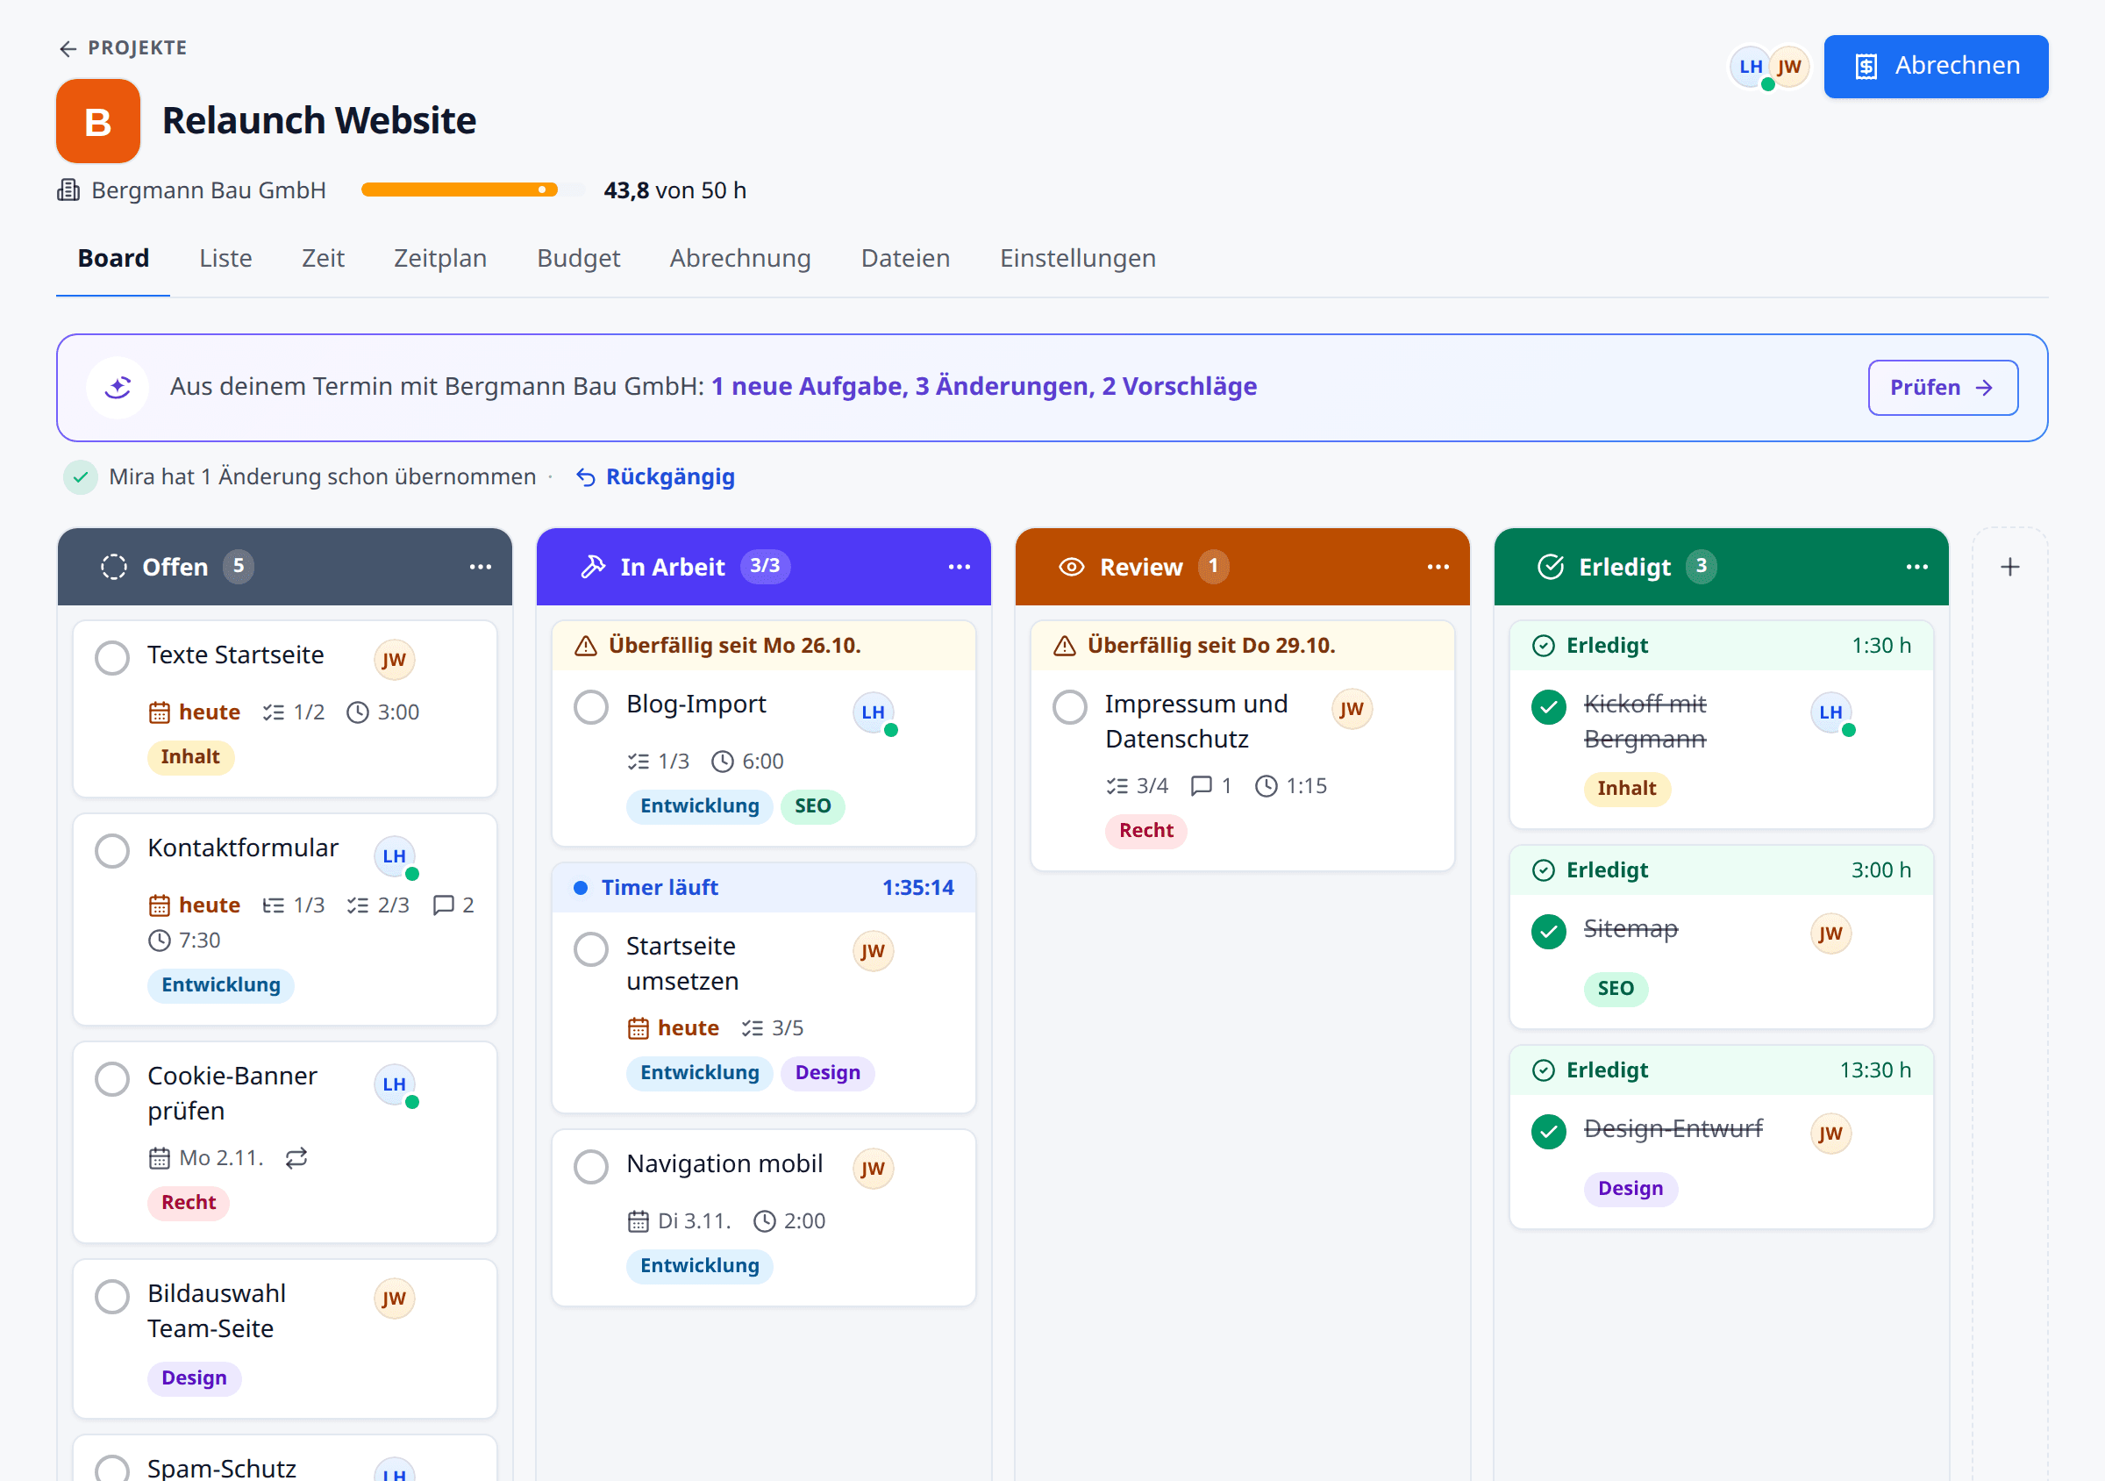Open the In Arbeit column options menu
Screen dimensions: 2105x1481
pyautogui.click(x=959, y=567)
